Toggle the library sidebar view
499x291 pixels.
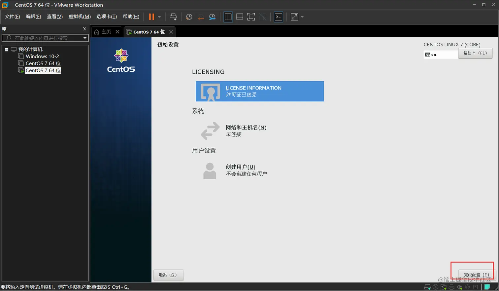228,17
